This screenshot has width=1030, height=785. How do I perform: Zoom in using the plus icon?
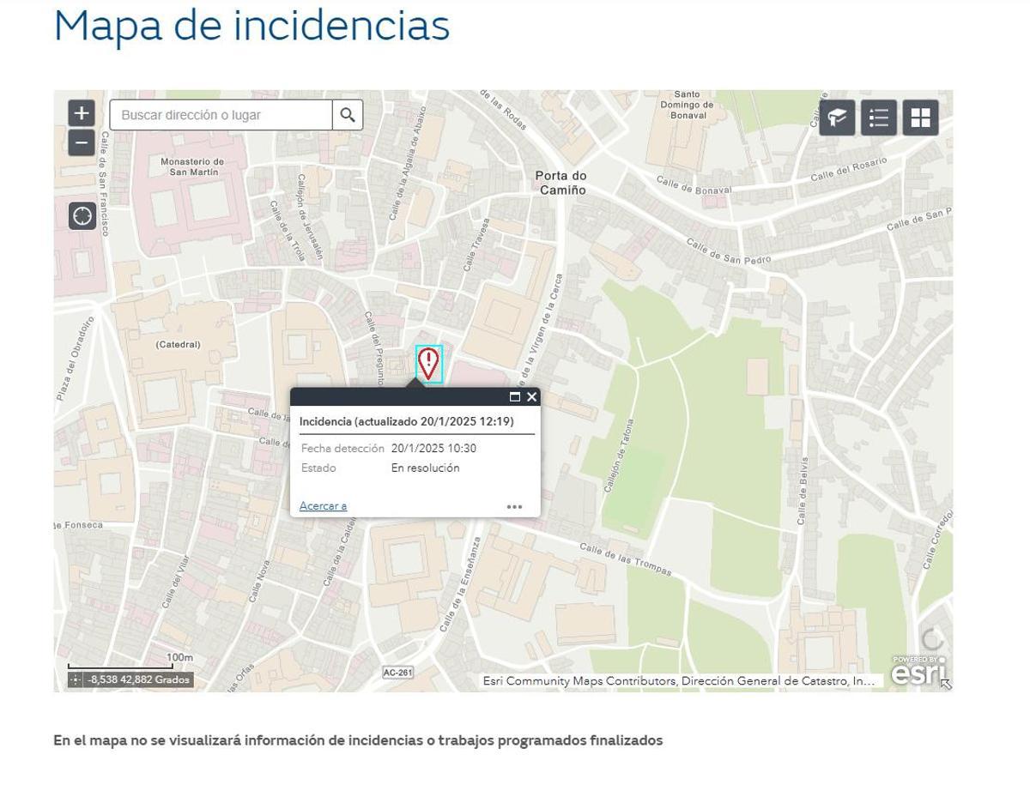click(x=80, y=114)
